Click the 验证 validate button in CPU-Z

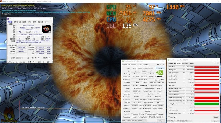pos(39,62)
